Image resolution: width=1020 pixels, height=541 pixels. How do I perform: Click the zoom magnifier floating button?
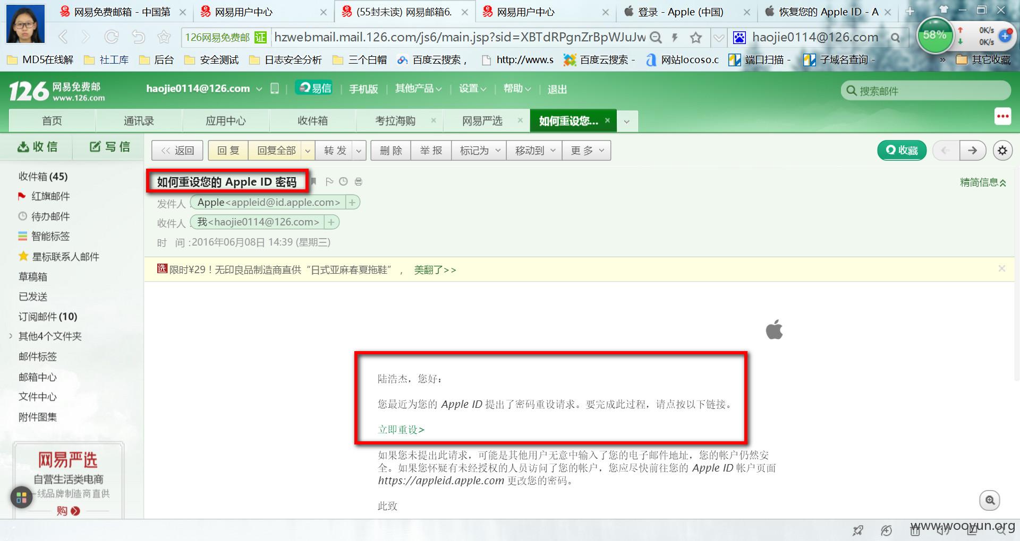[990, 500]
